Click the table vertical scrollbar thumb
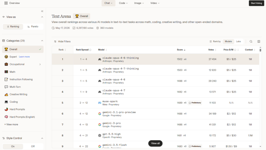This screenshot has height=150, width=266. click(x=260, y=50)
